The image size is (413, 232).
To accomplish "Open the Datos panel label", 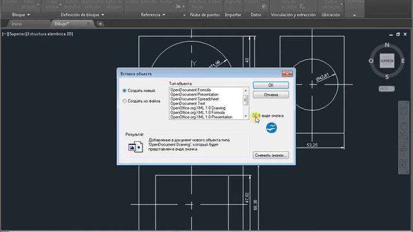I will pos(256,15).
